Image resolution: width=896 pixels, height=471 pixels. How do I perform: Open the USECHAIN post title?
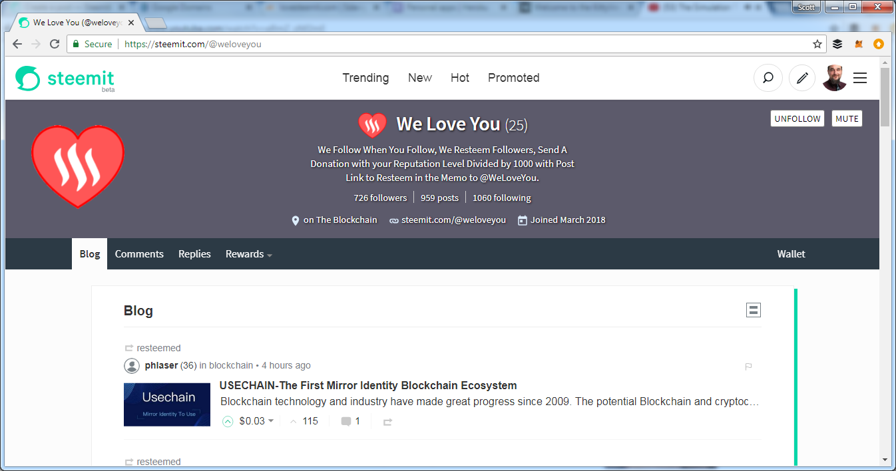click(x=368, y=386)
